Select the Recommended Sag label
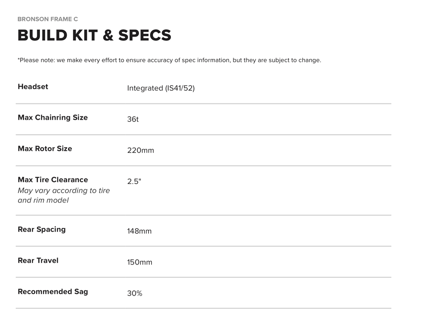Screen dimensions: 433x324 click(x=53, y=292)
